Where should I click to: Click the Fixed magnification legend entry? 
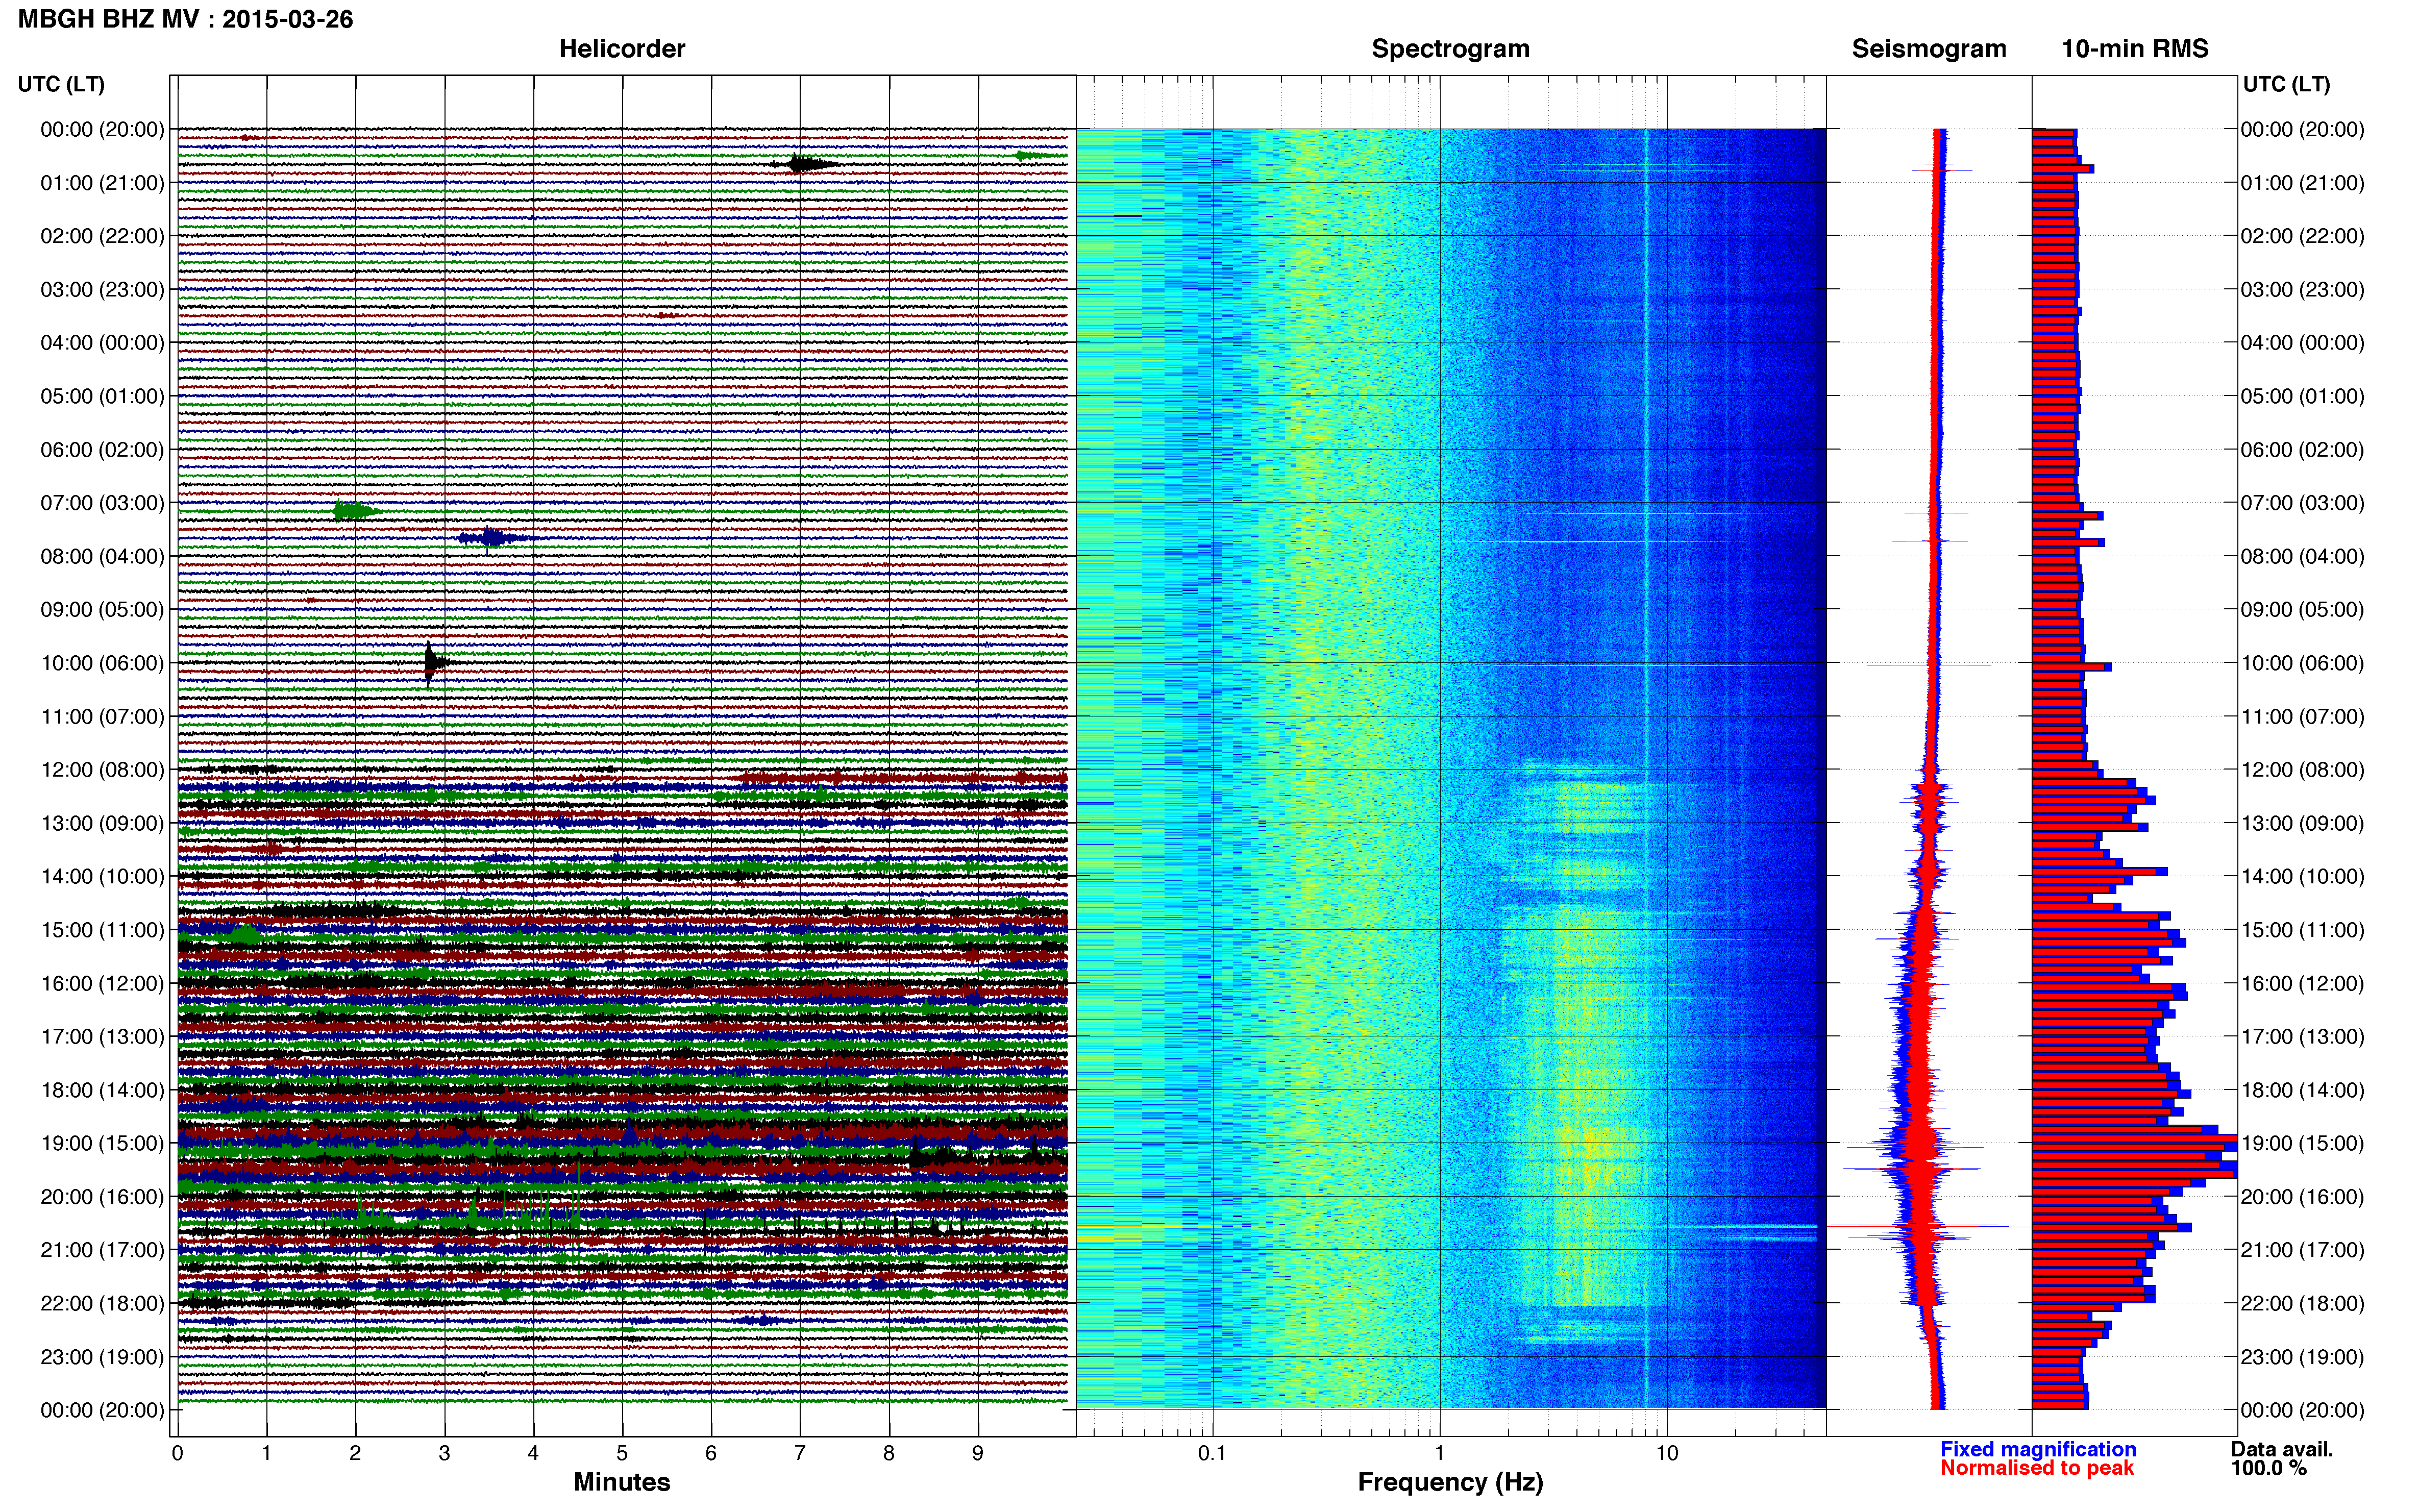(x=2038, y=1449)
